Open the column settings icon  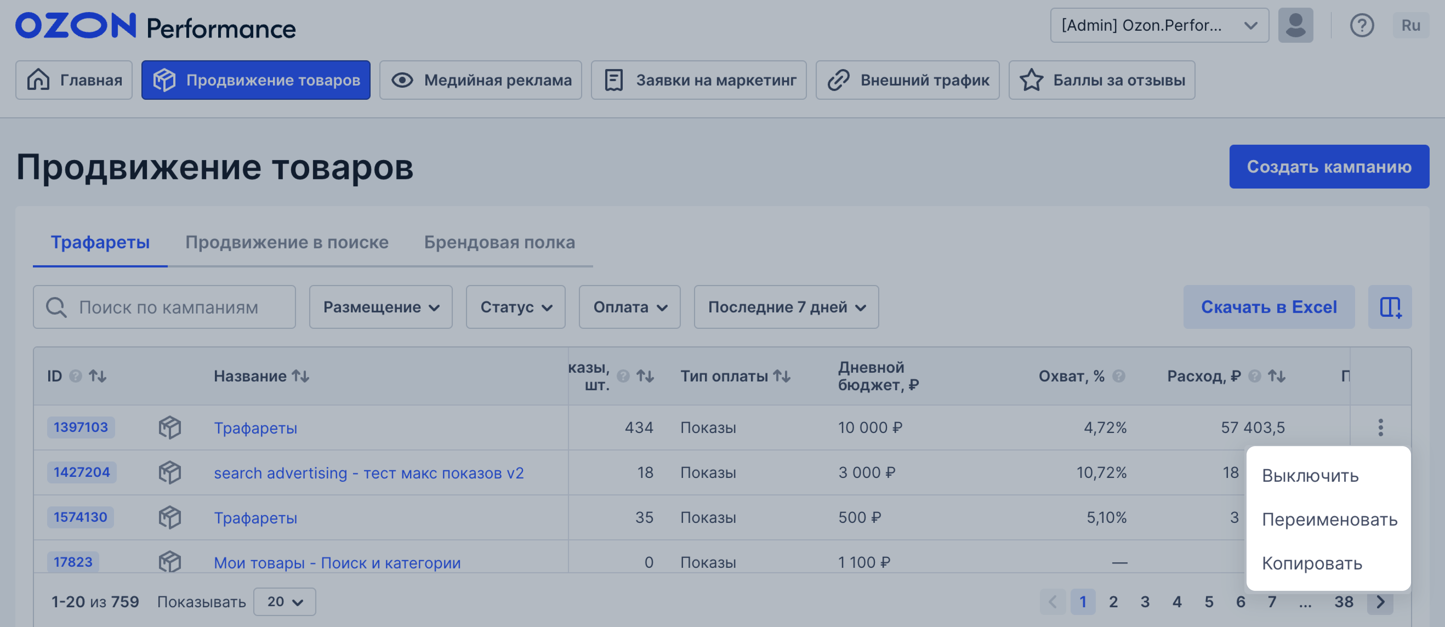click(1389, 307)
